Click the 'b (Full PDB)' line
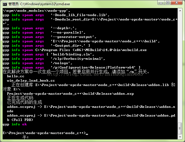 pos(20,120)
